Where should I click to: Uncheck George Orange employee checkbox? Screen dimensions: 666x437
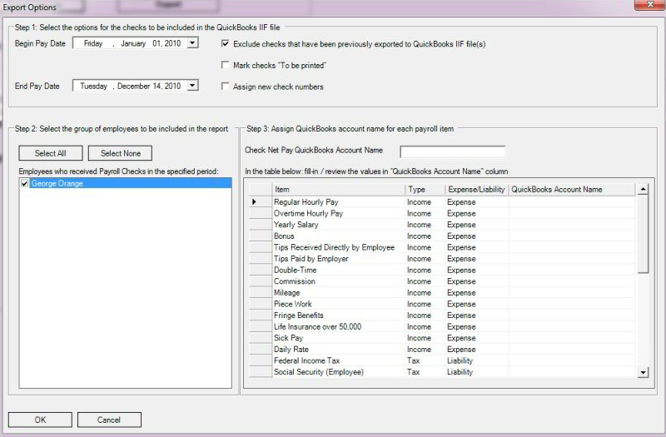pos(25,183)
